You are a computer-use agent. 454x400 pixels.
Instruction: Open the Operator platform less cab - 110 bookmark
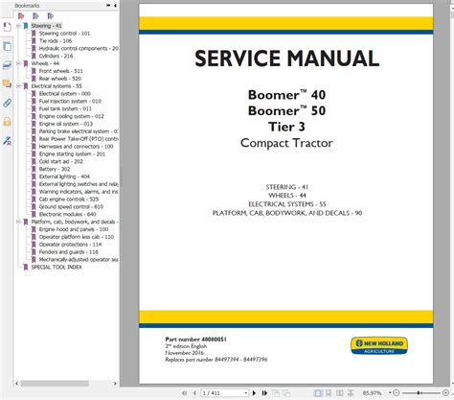pos(77,237)
